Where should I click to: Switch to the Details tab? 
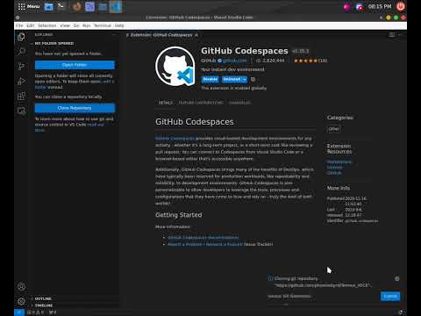[x=166, y=103]
